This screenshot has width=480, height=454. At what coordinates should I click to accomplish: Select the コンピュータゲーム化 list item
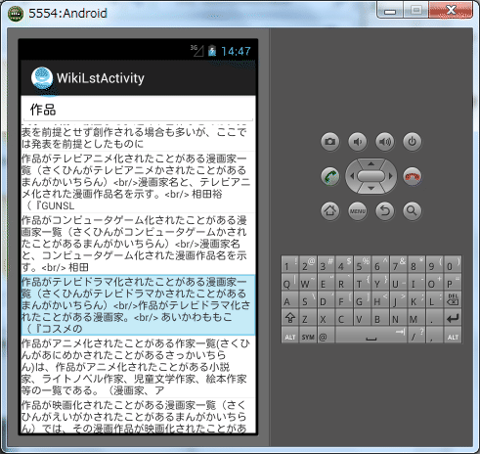[x=138, y=244]
